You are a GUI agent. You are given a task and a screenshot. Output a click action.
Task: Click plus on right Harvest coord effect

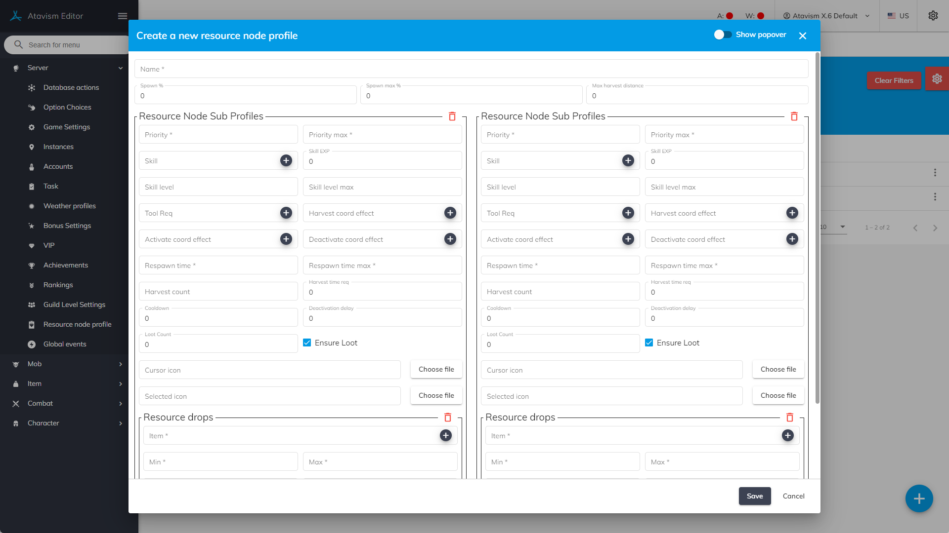click(x=792, y=213)
